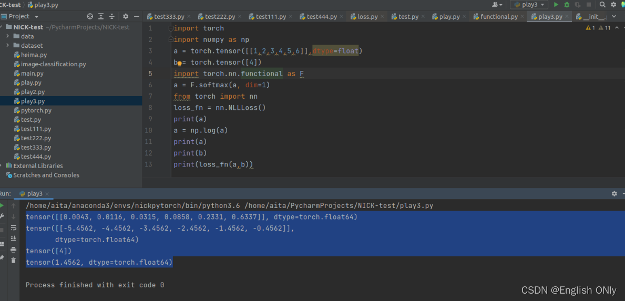This screenshot has height=301, width=625.
Task: Click 'Process finished with exit code 0'
Action: [95, 285]
